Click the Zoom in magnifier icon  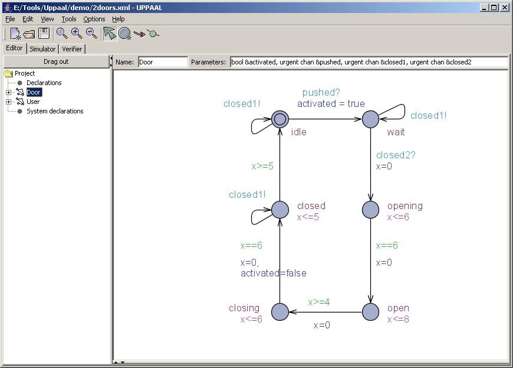pos(77,34)
